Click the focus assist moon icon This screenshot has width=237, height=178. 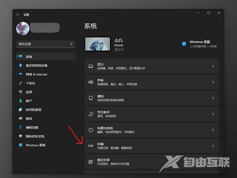pos(91,114)
